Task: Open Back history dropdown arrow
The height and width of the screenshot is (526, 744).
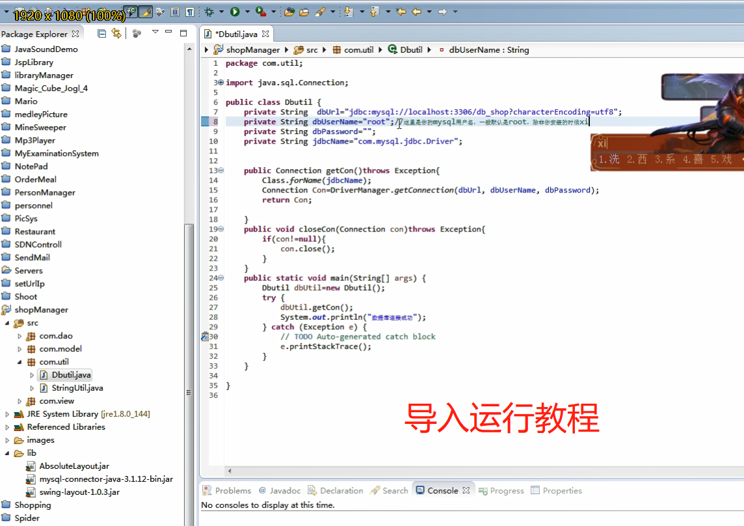Action: coord(429,12)
